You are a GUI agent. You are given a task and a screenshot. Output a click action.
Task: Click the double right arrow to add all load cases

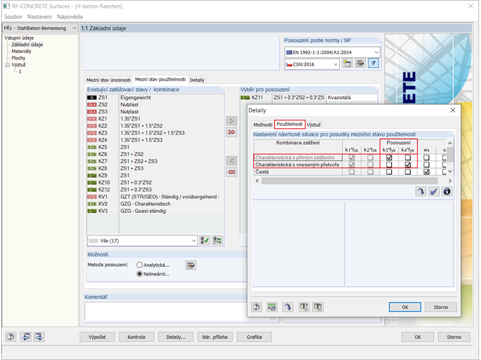pyautogui.click(x=231, y=132)
